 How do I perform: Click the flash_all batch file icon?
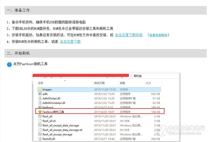coord(40,116)
